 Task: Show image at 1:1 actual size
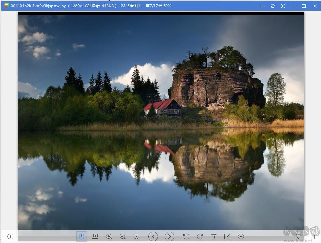(95, 236)
